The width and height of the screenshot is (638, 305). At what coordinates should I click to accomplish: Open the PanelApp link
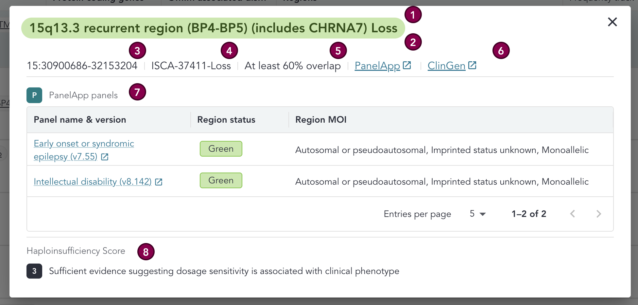coord(377,66)
